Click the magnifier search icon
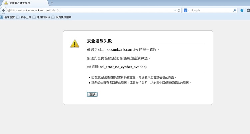The width and height of the screenshot is (250, 134). pyautogui.click(x=235, y=10)
